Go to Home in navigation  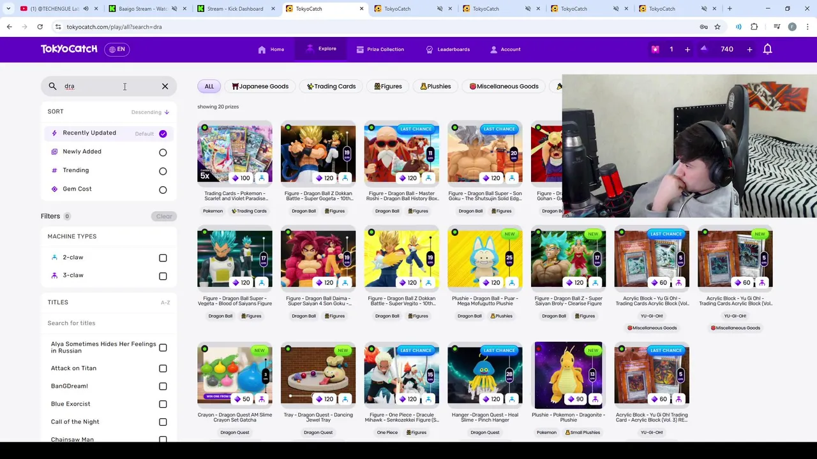click(x=271, y=49)
